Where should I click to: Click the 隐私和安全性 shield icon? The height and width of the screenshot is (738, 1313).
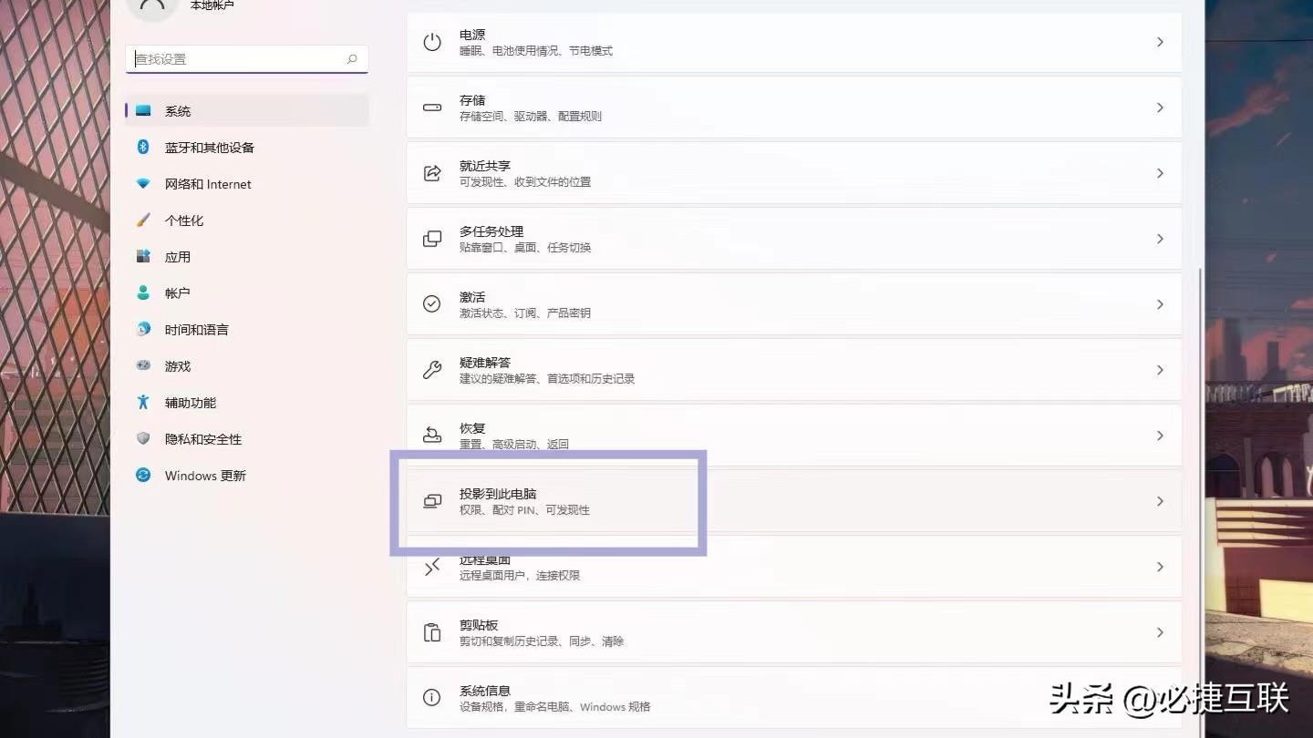pyautogui.click(x=143, y=438)
